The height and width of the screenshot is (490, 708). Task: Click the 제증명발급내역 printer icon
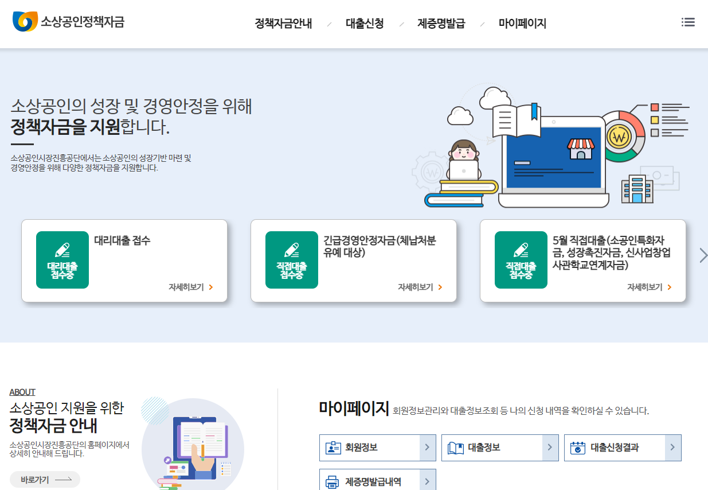[333, 481]
